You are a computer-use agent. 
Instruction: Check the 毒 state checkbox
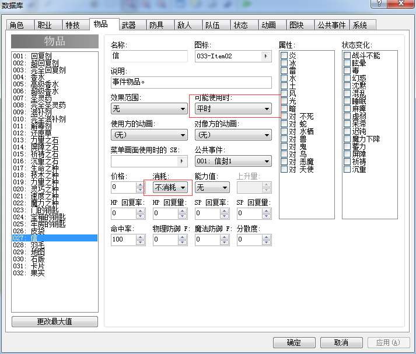347,71
